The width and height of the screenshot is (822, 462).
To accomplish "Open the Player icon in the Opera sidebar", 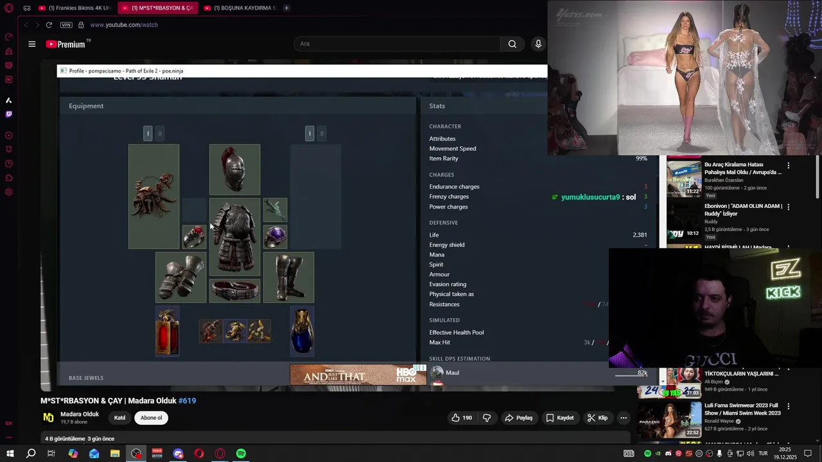I will 9,135.
